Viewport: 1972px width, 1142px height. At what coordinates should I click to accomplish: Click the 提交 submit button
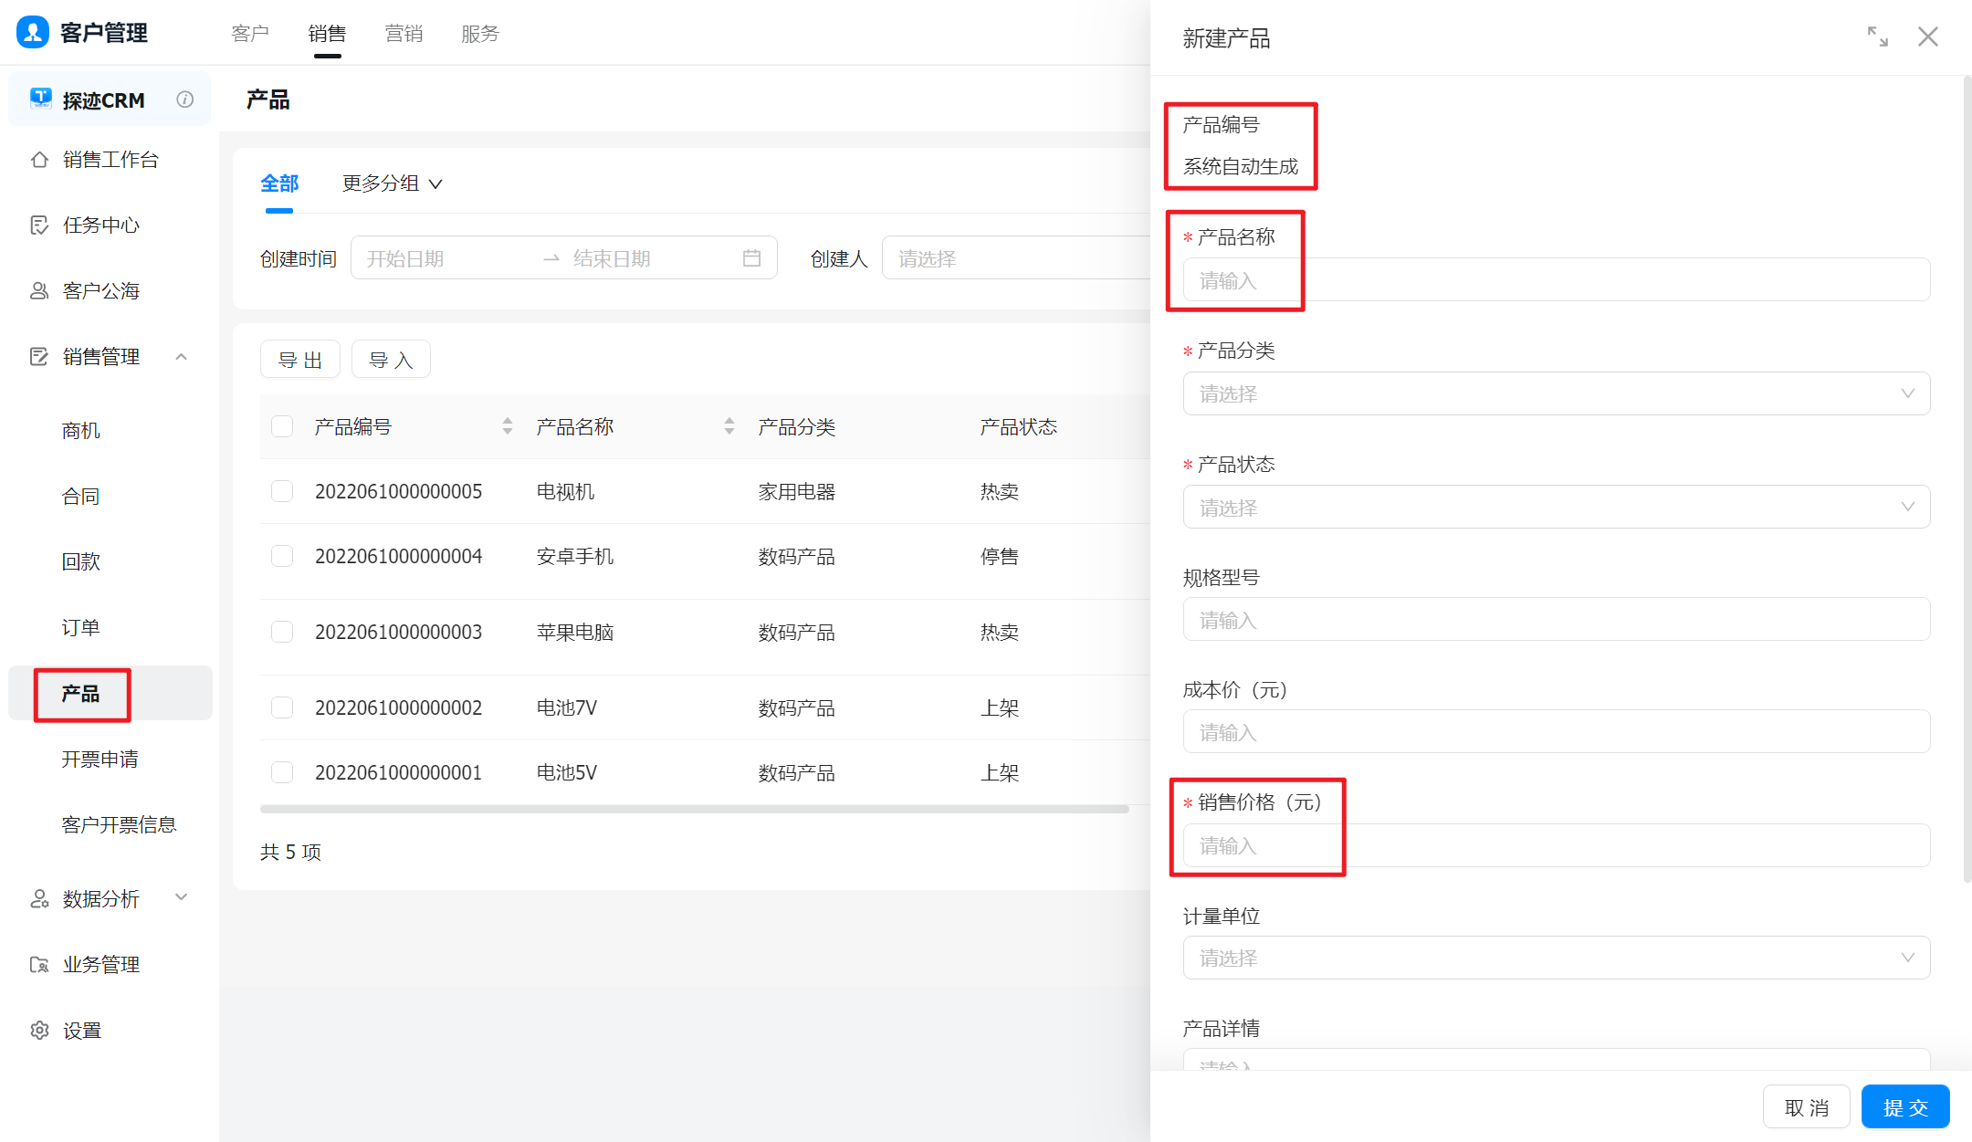click(x=1904, y=1107)
